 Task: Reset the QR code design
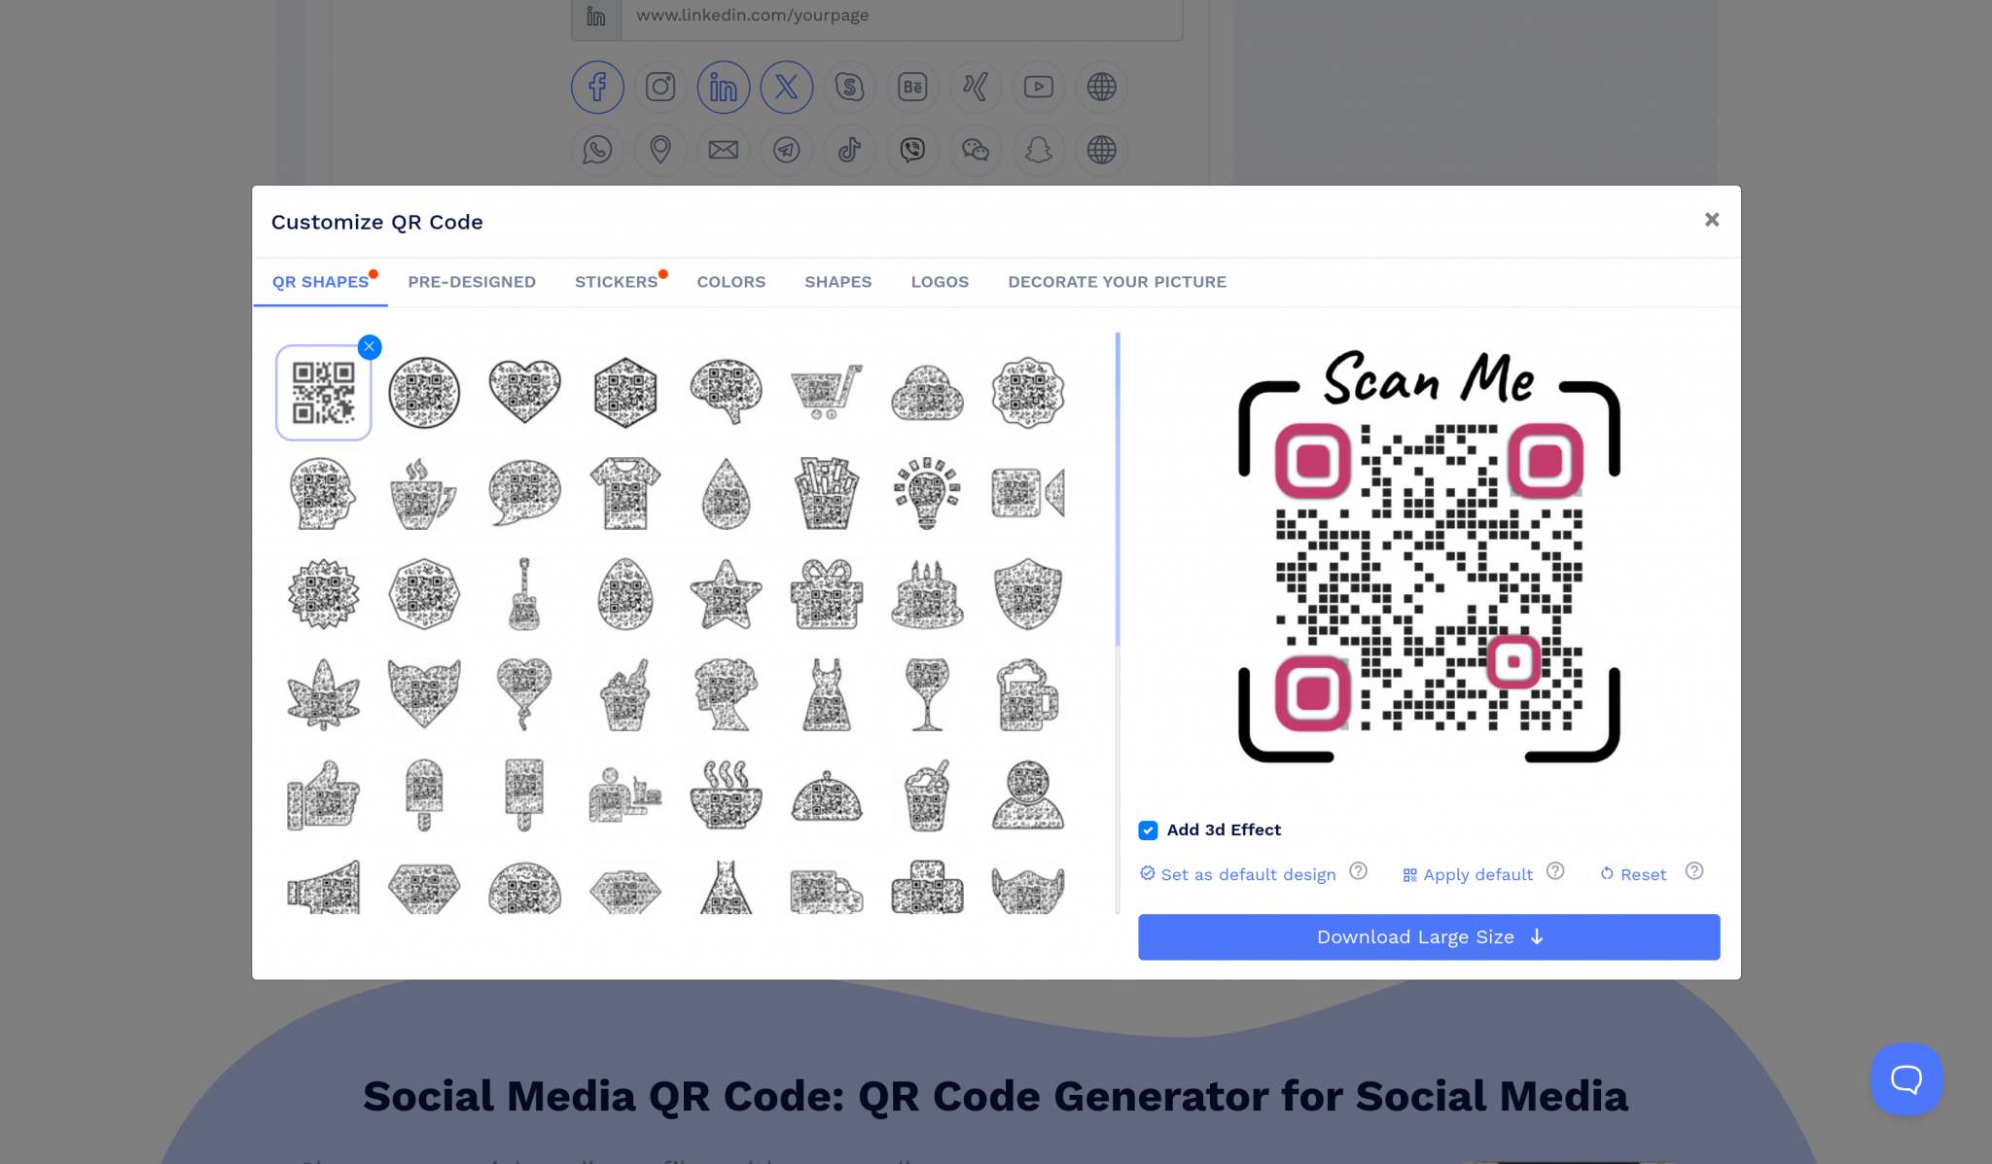pos(1641,874)
